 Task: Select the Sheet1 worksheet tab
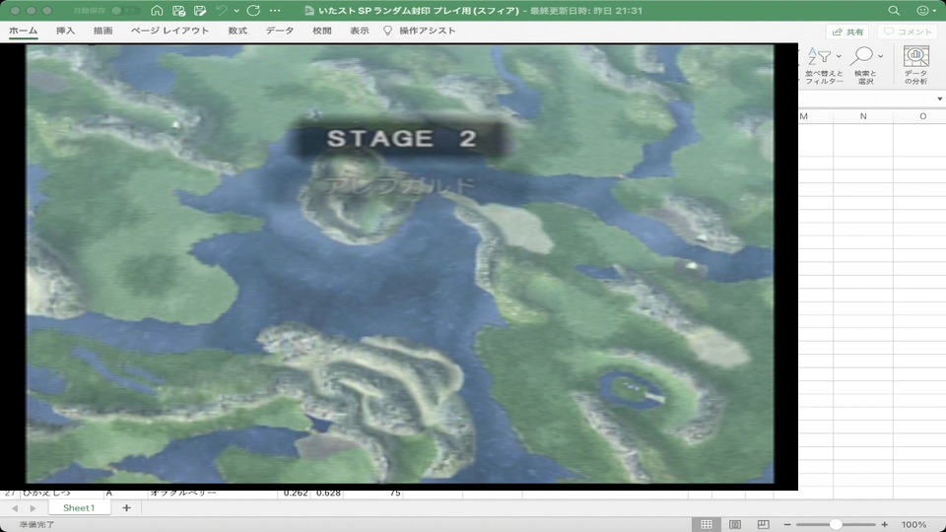[79, 508]
